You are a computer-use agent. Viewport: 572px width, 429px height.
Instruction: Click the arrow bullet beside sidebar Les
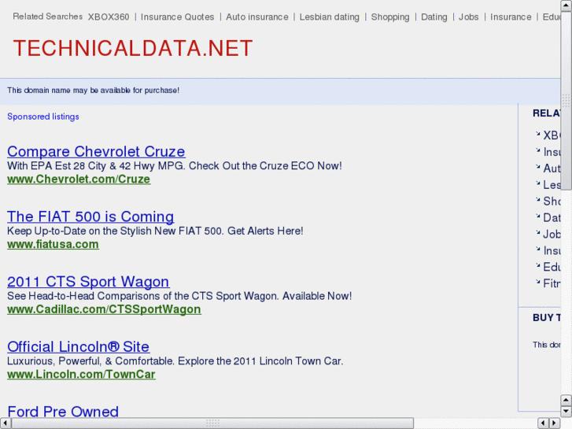537,183
